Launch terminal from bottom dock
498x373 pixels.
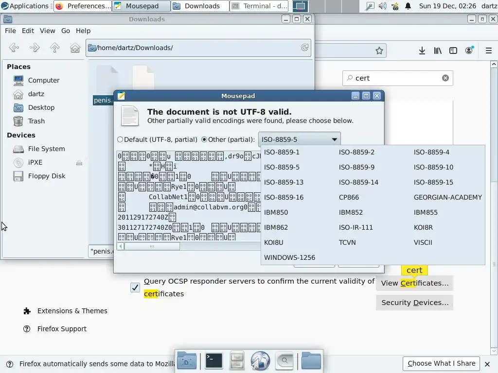pos(214,361)
